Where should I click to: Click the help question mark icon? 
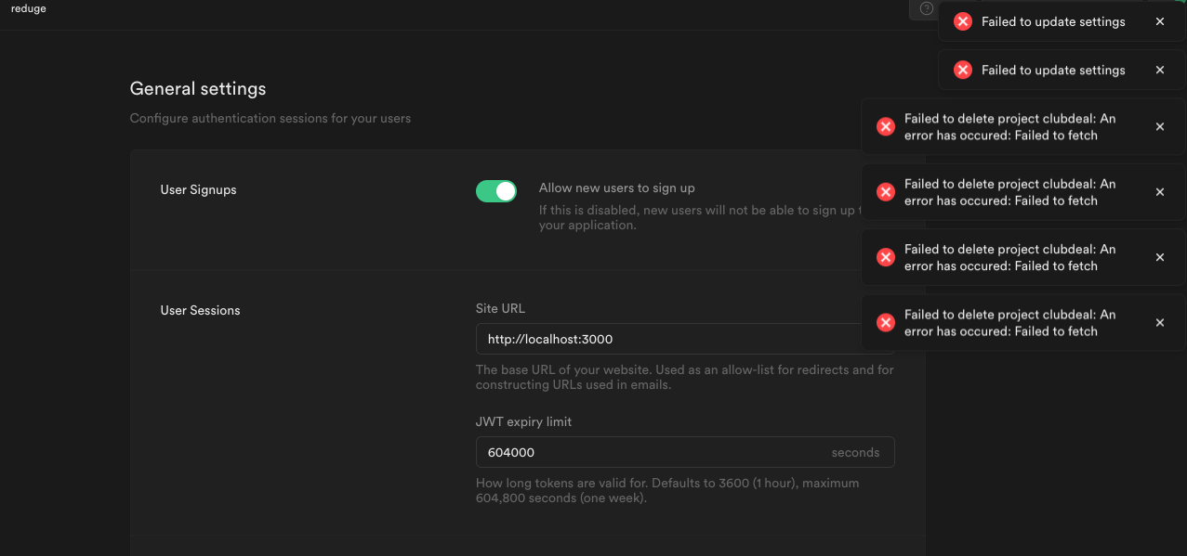coord(926,8)
